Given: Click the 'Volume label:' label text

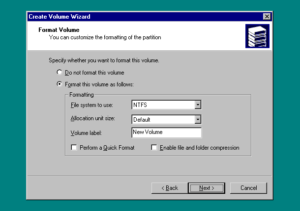Looking at the screenshot, I should click(86, 133).
